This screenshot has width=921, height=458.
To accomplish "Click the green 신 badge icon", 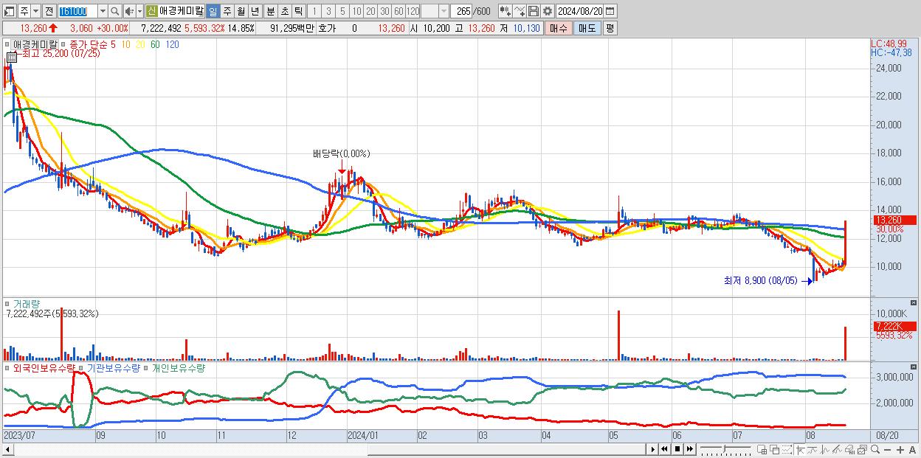I will point(151,11).
